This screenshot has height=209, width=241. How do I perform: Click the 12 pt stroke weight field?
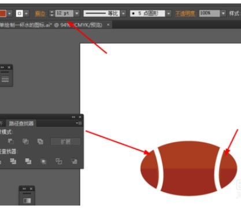click(64, 13)
